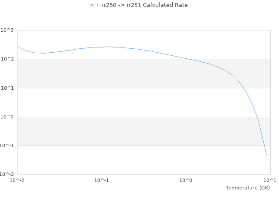Viewport: 279px width, 209px height.
Task: Click where the curve crosses the 10^0 gridline
Action: click(x=257, y=117)
